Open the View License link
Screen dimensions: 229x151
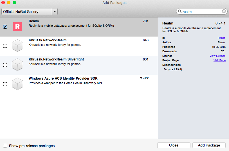point(217,56)
